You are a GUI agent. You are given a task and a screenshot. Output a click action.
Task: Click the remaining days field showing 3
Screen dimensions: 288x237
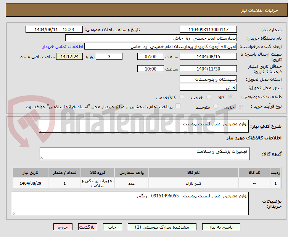coord(109,56)
